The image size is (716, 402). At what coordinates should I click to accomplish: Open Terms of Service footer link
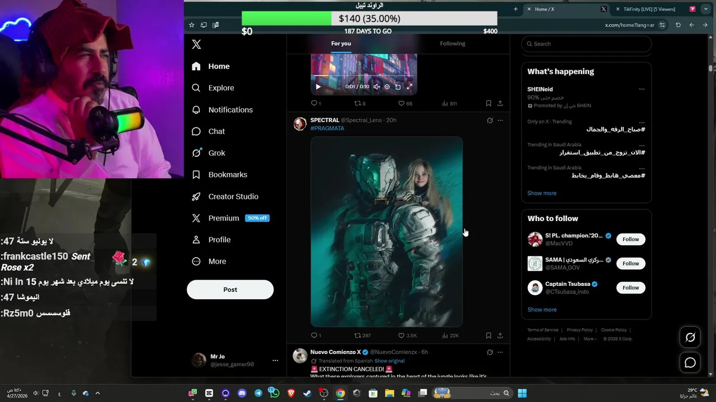543,330
